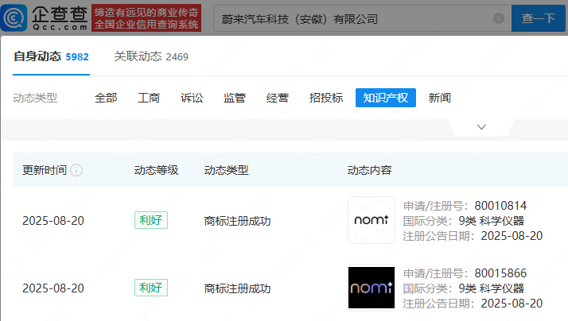Click the 更新时间 column header
This screenshot has height=321, width=568.
point(45,170)
